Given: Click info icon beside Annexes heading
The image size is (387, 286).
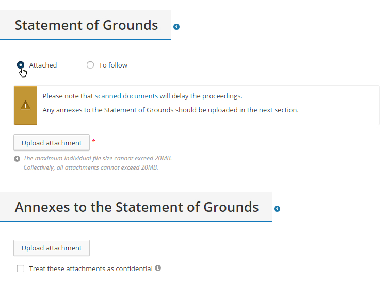Looking at the screenshot, I should coord(277,209).
